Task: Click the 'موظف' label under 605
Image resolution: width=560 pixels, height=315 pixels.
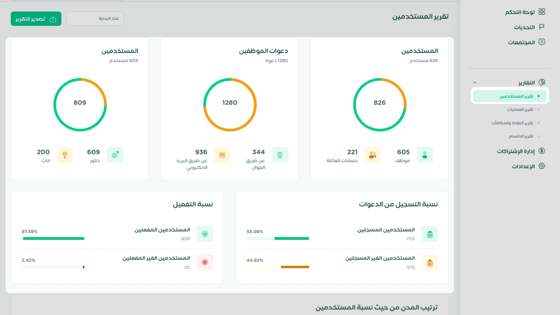Action: 402,161
